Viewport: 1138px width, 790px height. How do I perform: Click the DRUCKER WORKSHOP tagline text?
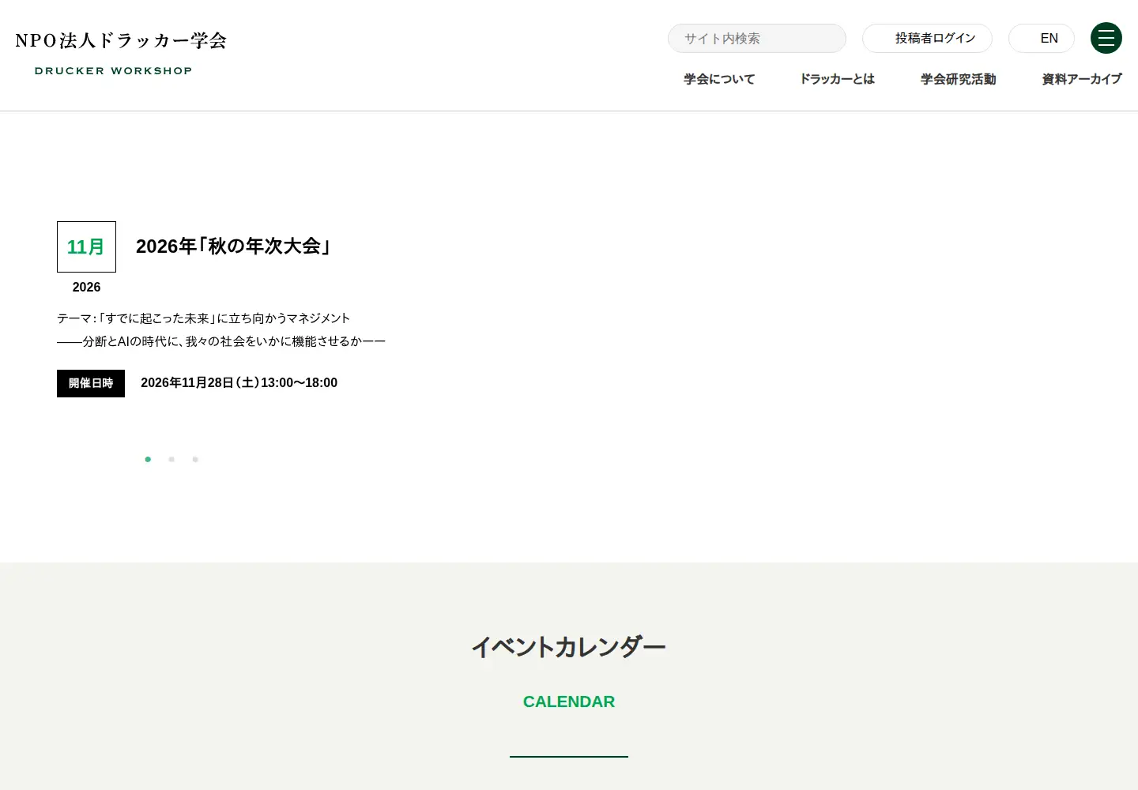click(114, 71)
